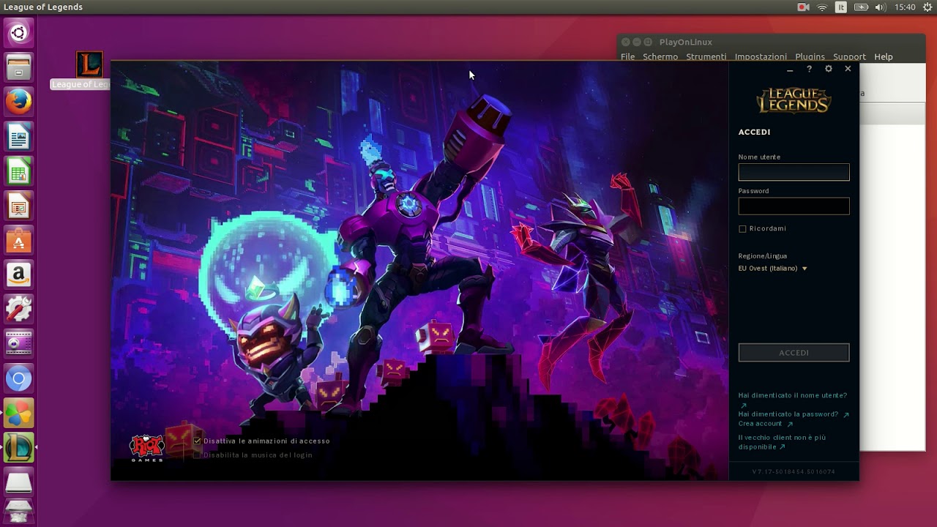937x527 pixels.
Task: Open the Support menu in PlayOnLinux
Action: (849, 56)
